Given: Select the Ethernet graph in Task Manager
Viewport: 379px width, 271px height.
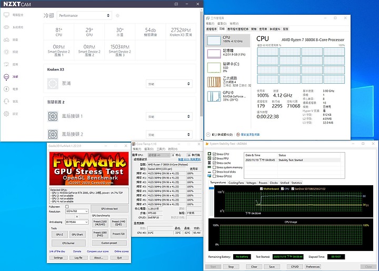Looking at the screenshot, I should click(x=214, y=82).
